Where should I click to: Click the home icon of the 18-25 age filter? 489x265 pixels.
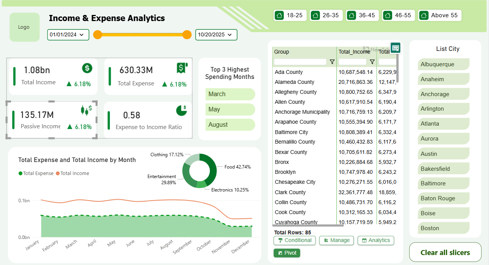click(279, 15)
